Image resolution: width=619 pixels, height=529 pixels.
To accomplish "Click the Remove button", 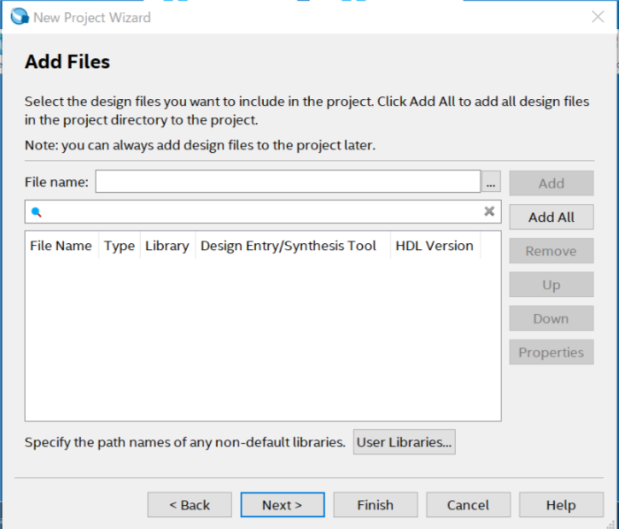I will pos(551,251).
